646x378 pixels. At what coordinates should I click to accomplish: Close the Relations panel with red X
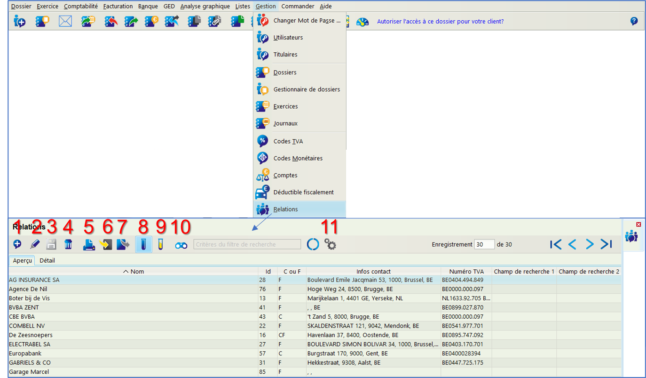(x=638, y=225)
